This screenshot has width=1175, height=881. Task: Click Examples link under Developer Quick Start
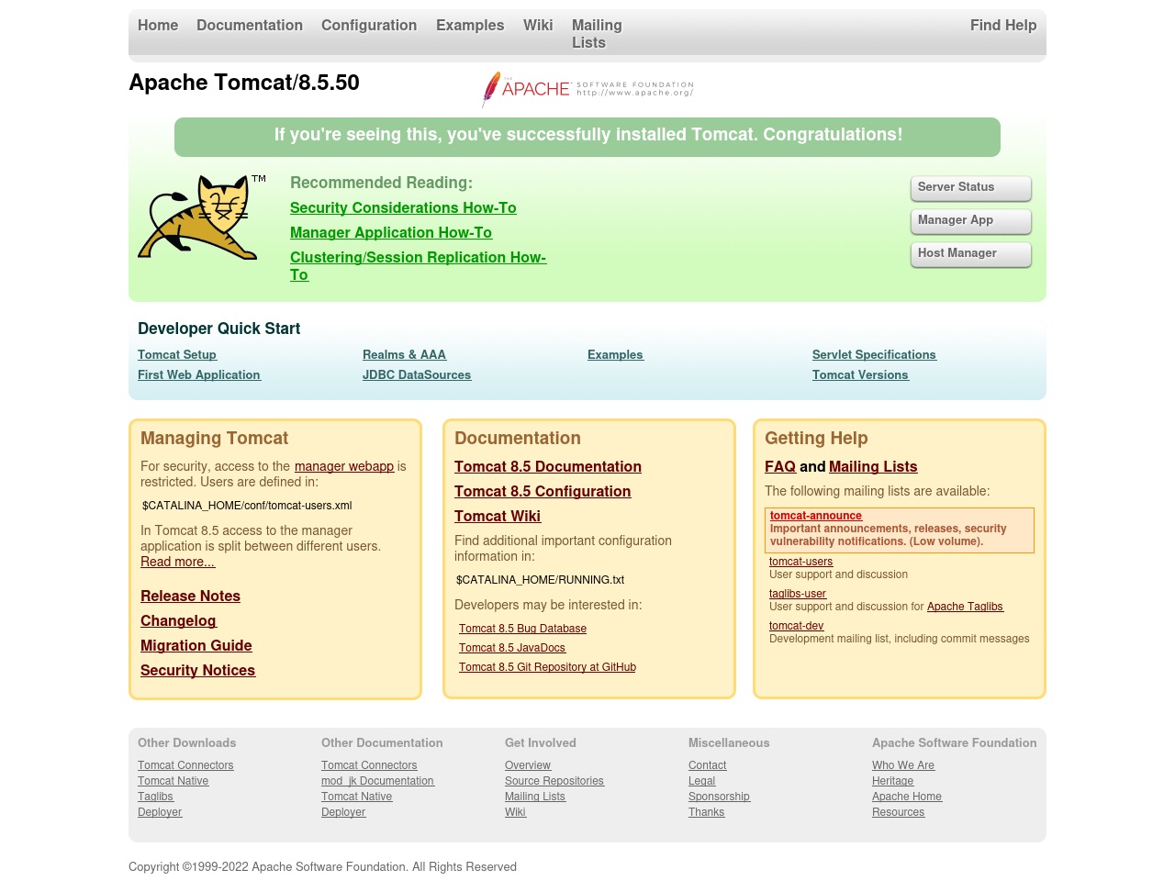point(615,355)
